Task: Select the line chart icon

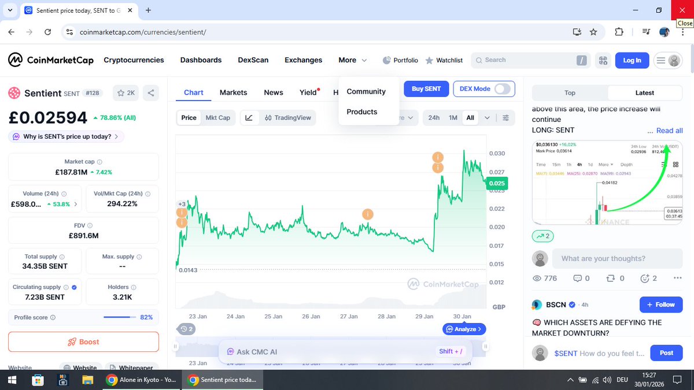Action: 249,117
